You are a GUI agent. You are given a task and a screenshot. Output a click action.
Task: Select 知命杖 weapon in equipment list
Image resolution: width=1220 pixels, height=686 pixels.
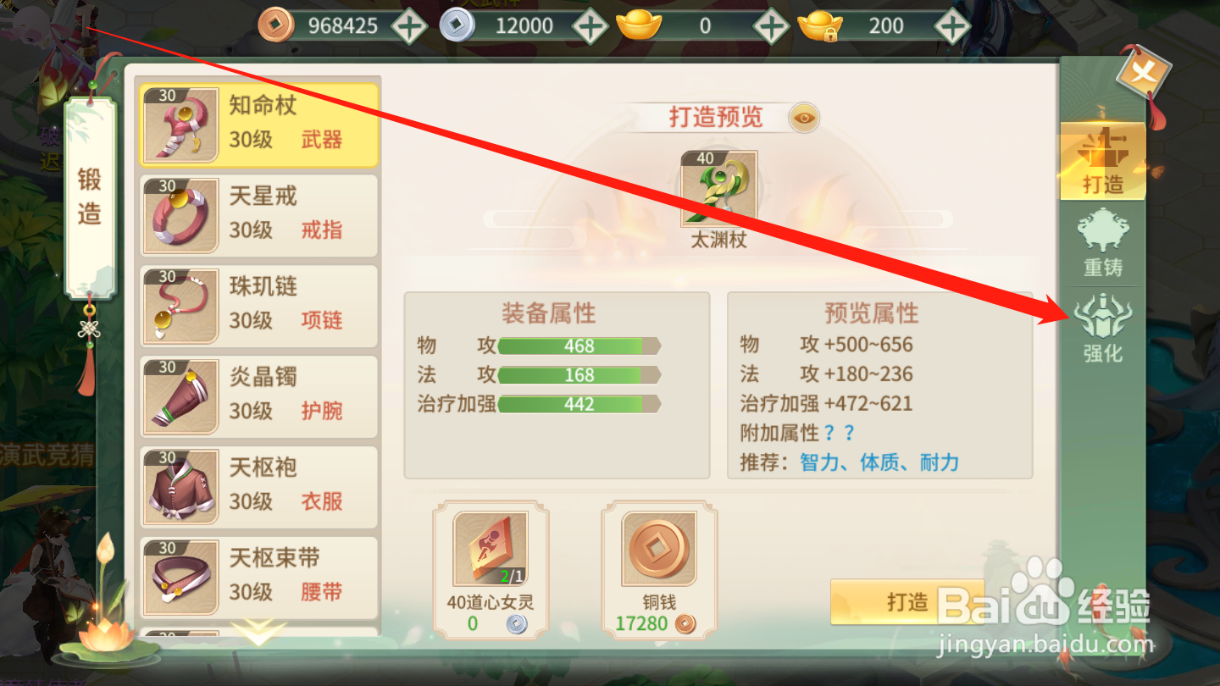258,124
